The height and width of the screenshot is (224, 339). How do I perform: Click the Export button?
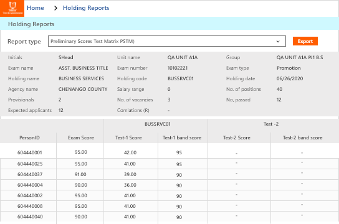click(x=305, y=41)
